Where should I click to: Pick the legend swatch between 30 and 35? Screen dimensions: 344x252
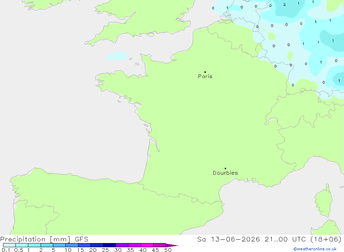point(122,245)
